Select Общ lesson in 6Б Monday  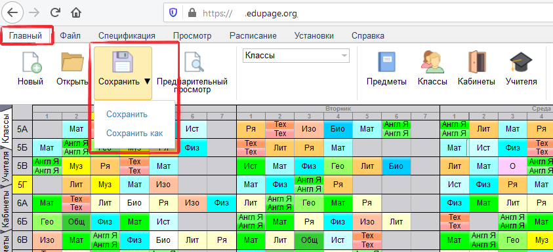[76, 222]
